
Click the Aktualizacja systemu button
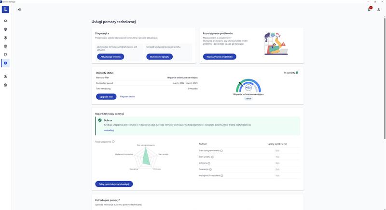point(110,57)
